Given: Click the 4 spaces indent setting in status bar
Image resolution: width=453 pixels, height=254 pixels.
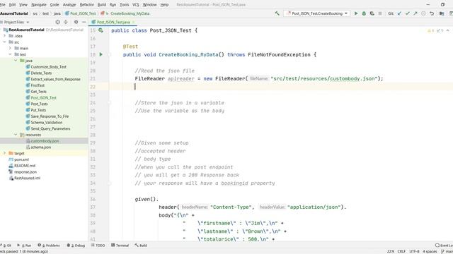Looking at the screenshot, I should (x=430, y=251).
